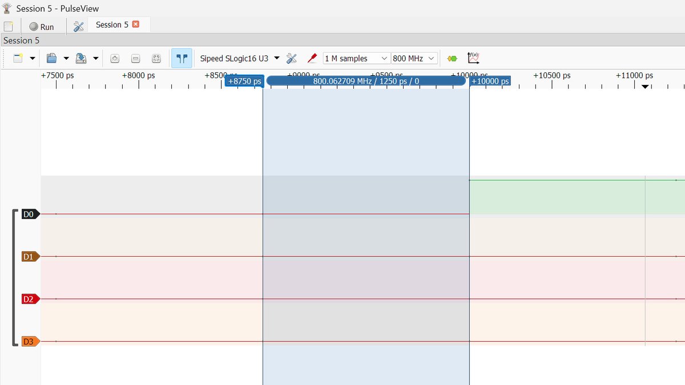Click the +8750 ps cursor label
Viewport: 685px width, 385px height.
coord(244,81)
